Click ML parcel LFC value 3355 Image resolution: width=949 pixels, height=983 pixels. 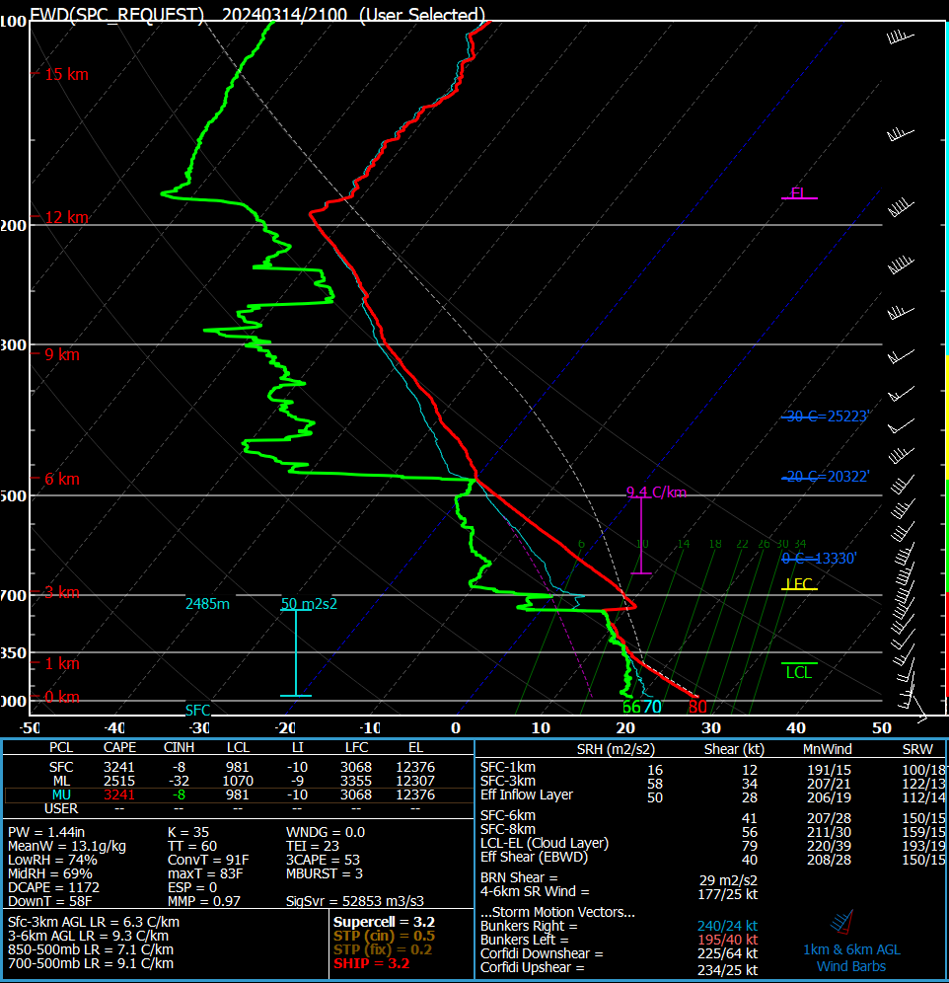(356, 781)
